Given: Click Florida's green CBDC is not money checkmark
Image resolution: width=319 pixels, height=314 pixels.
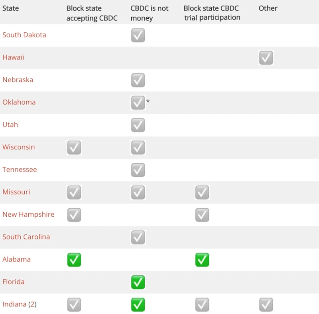Looking at the screenshot, I should pos(138,282).
